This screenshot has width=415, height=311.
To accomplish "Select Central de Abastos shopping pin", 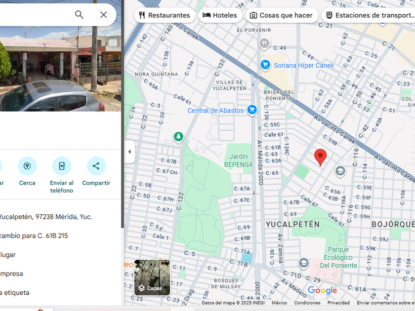I will pyautogui.click(x=252, y=110).
